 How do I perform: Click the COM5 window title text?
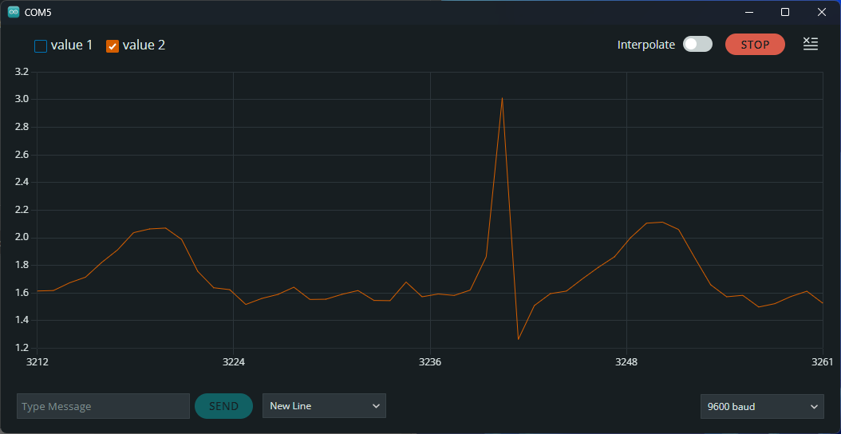38,12
